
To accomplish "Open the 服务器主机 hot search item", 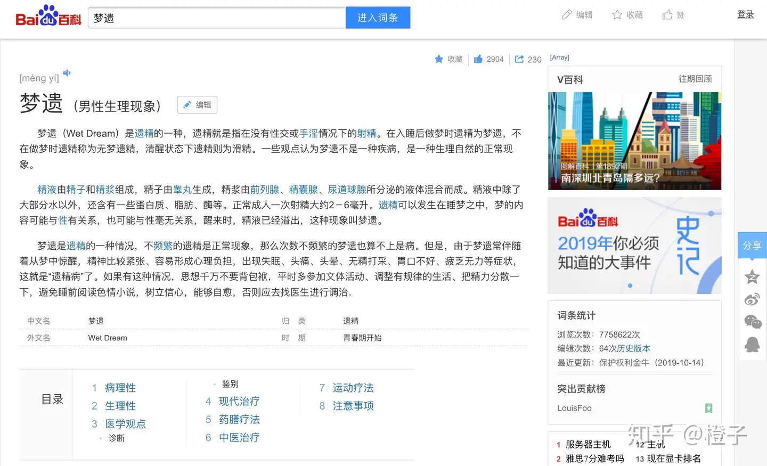I will click(x=588, y=444).
